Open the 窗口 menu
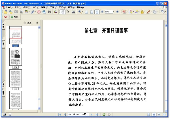 coord(71,7)
